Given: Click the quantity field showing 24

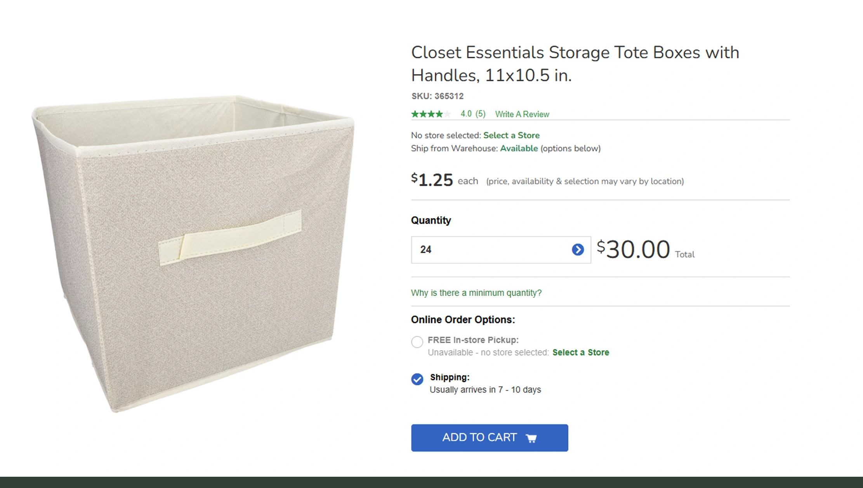Looking at the screenshot, I should pos(489,250).
